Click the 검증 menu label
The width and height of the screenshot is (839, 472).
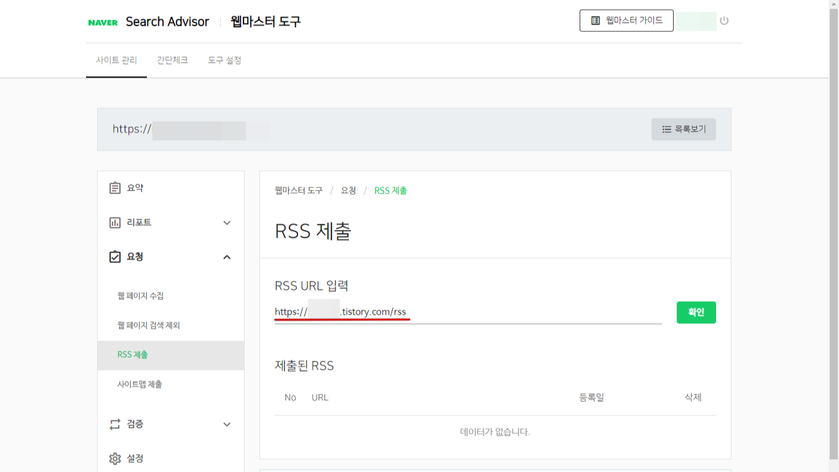click(x=135, y=424)
